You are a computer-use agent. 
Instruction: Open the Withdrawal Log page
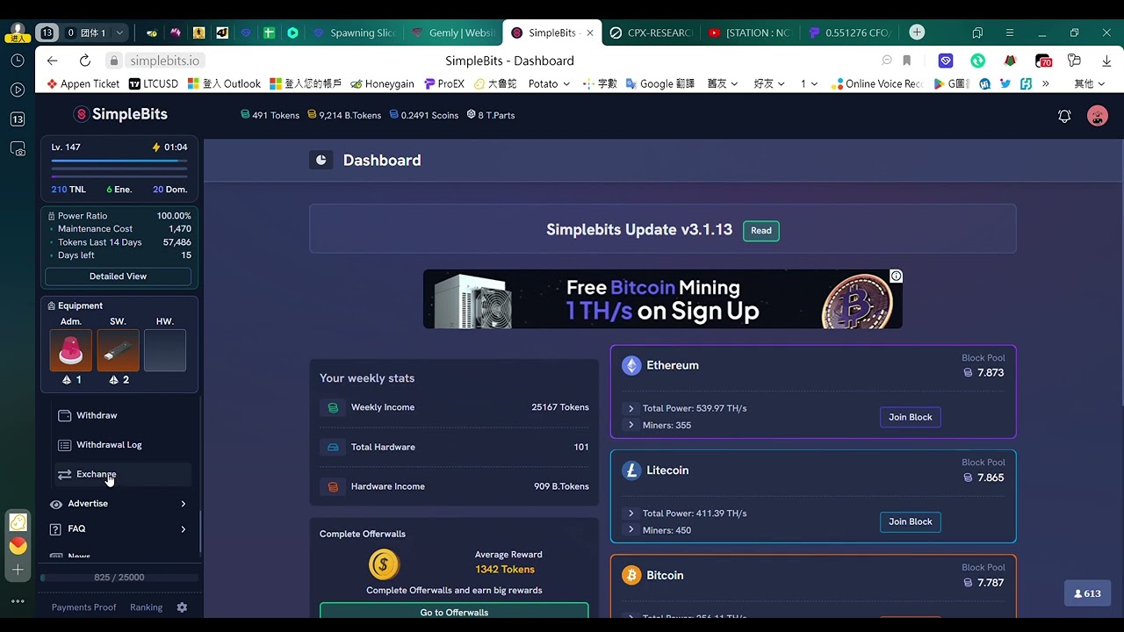(121, 444)
